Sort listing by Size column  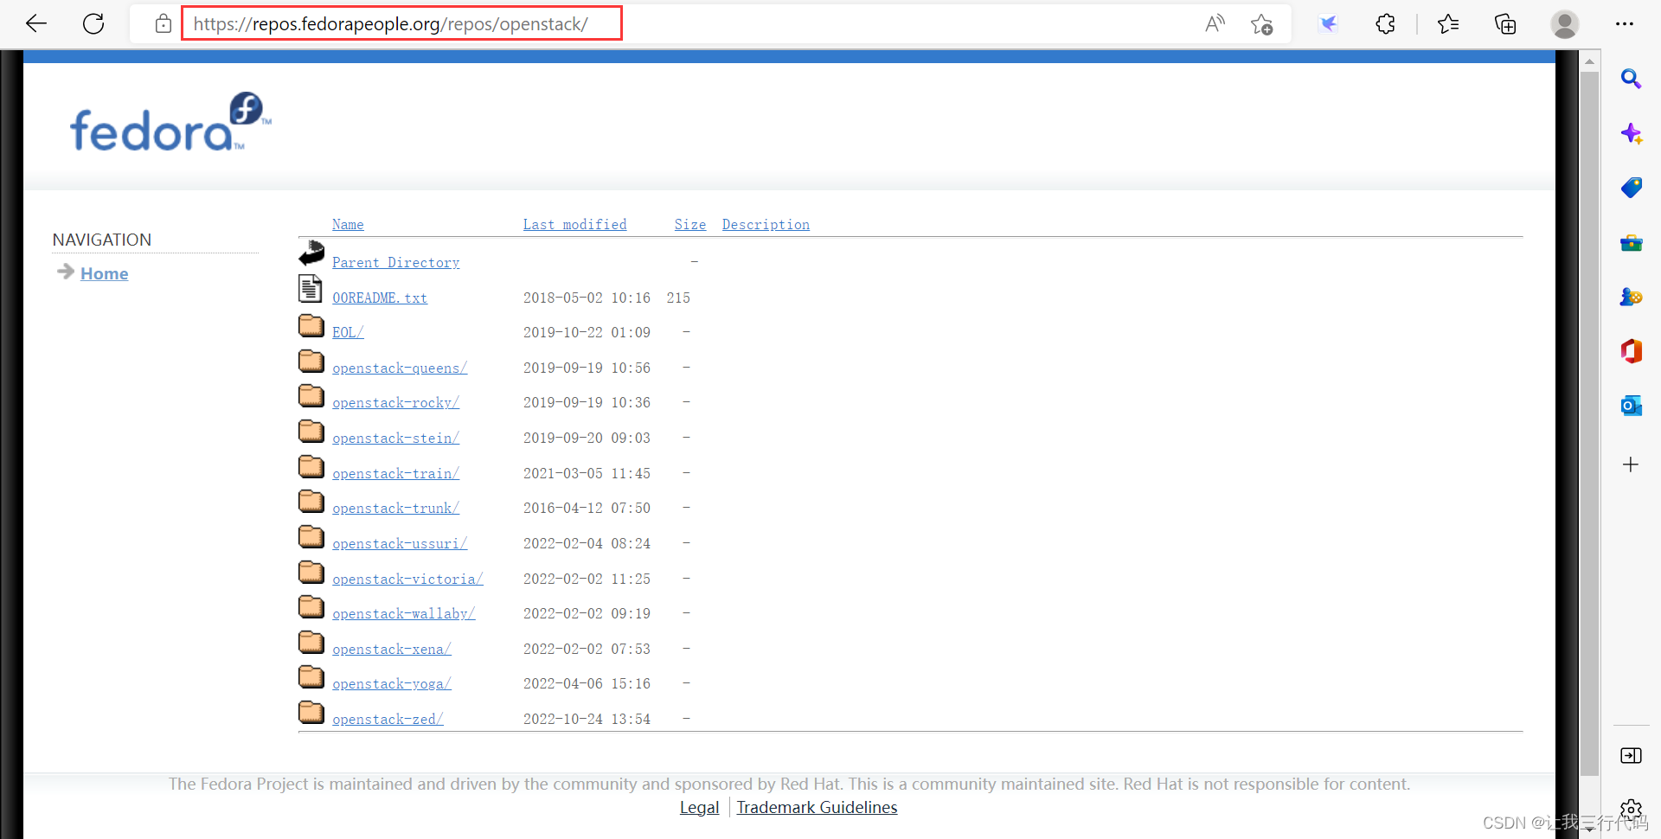(690, 225)
